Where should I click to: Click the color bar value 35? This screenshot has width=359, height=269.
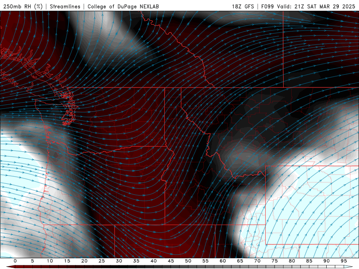tap(136, 261)
